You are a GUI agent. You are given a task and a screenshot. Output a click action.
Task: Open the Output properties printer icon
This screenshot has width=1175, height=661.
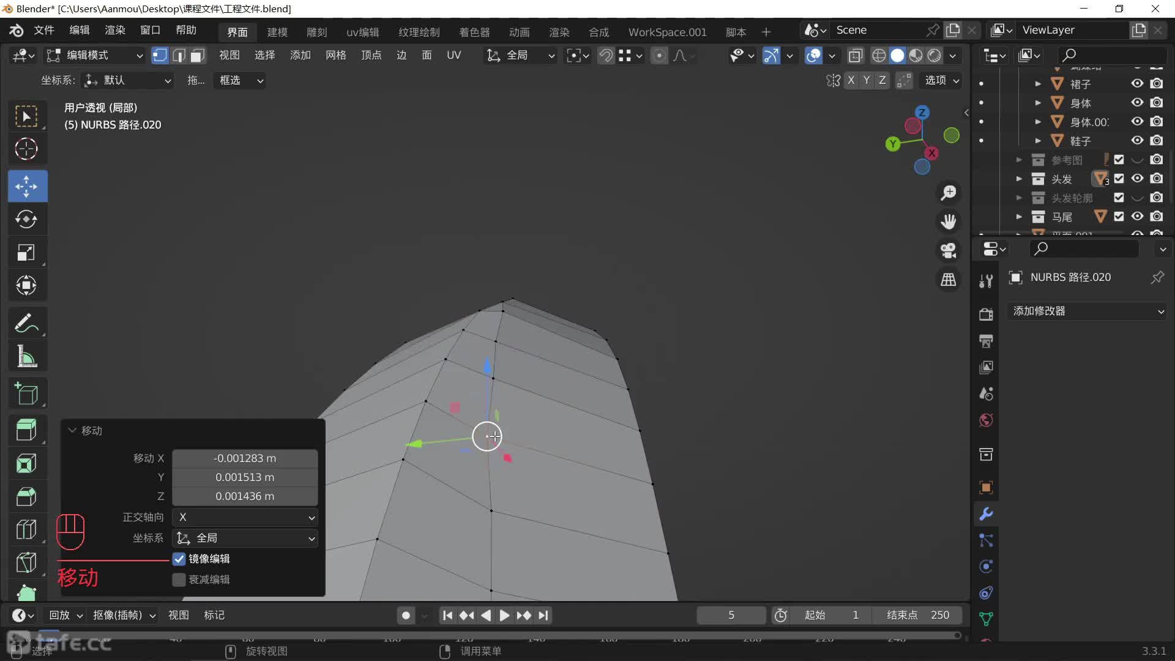(x=986, y=341)
